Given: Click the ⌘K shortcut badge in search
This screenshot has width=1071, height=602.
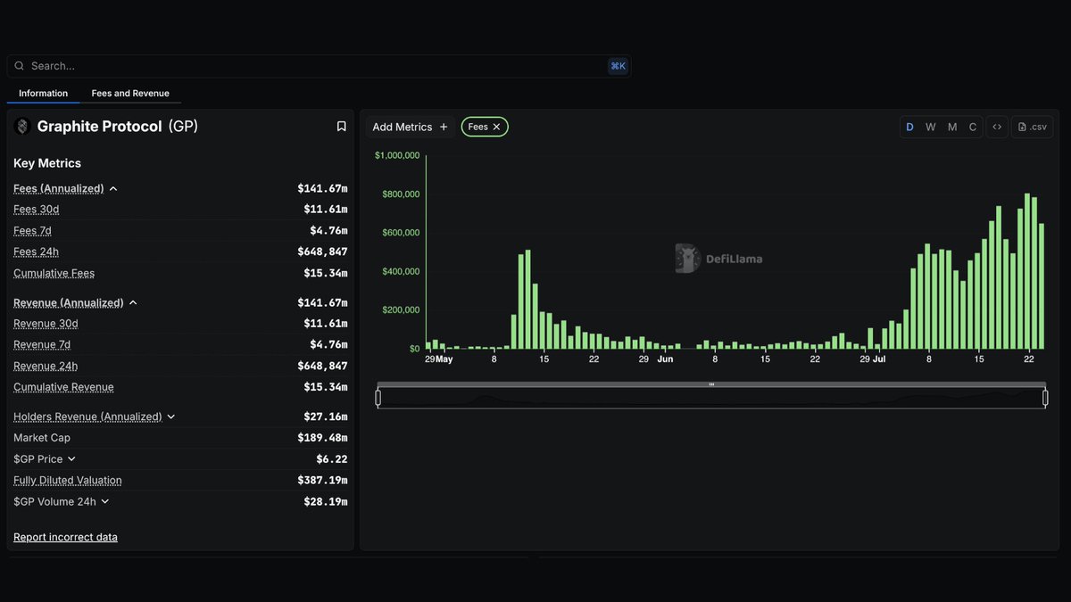Looking at the screenshot, I should [618, 66].
